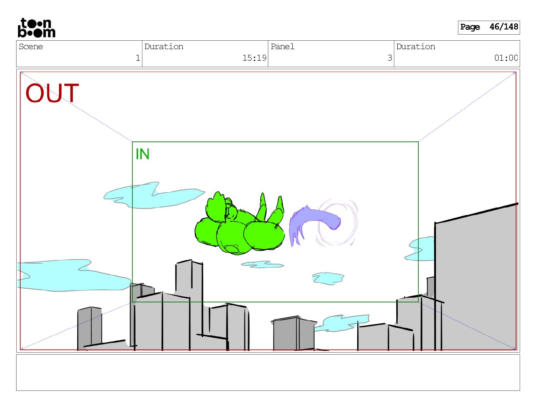Click the scene number 1
Screen dimensions: 537x415
pyautogui.click(x=138, y=58)
